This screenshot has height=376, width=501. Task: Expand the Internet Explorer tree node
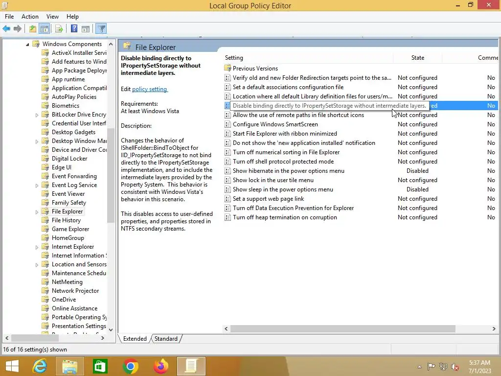(37, 247)
